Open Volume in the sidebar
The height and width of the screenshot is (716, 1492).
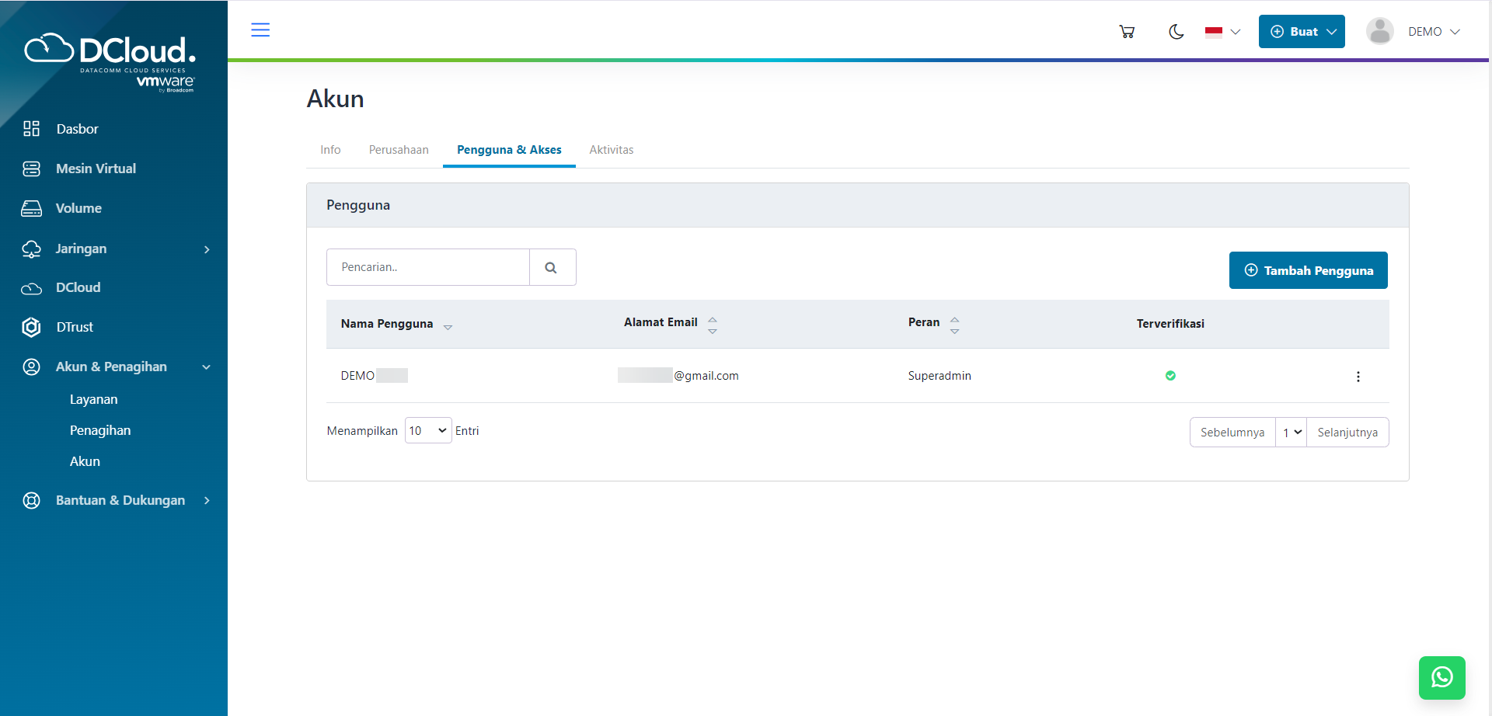click(78, 208)
